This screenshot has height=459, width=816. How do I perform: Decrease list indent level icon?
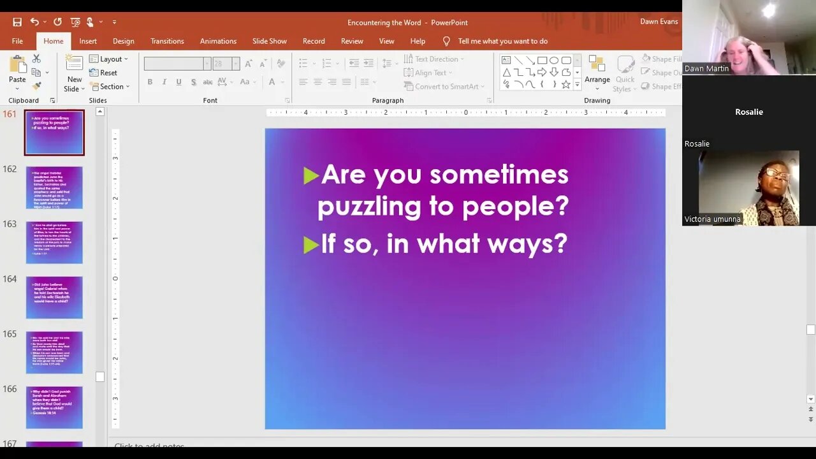pyautogui.click(x=354, y=63)
